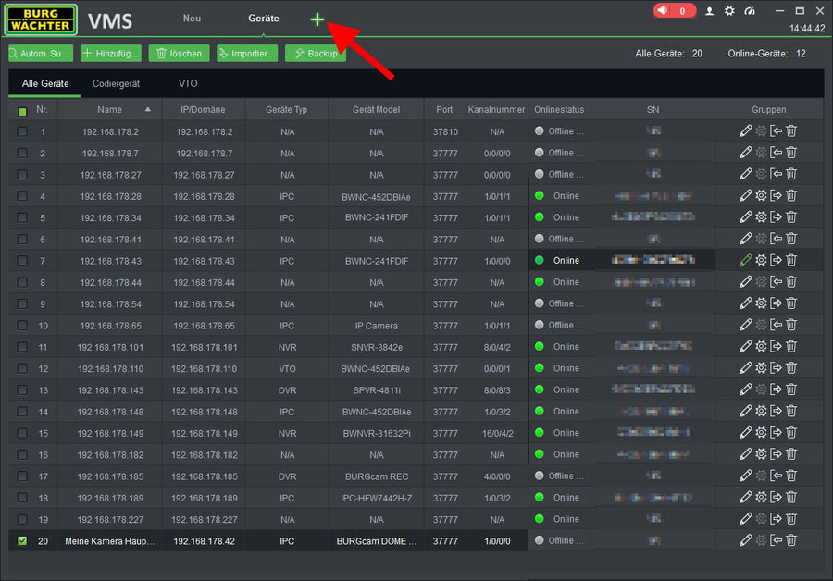Log out device 192.168.178.143 via arrow icon
Image resolution: width=833 pixels, height=581 pixels.
777,389
